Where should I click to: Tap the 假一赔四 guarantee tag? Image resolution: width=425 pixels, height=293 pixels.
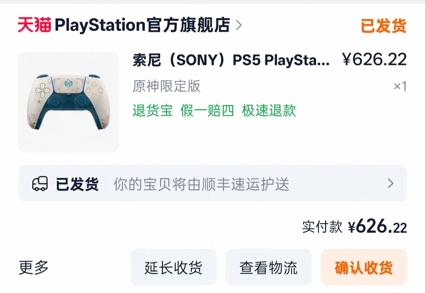(x=207, y=110)
